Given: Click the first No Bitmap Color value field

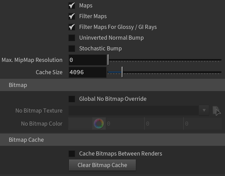Looking at the screenshot, I should click(x=125, y=124).
